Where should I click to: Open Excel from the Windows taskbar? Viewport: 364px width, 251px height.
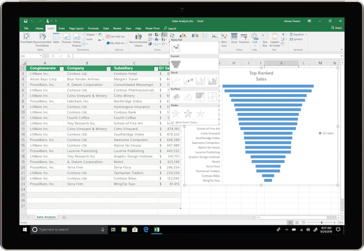tap(157, 229)
